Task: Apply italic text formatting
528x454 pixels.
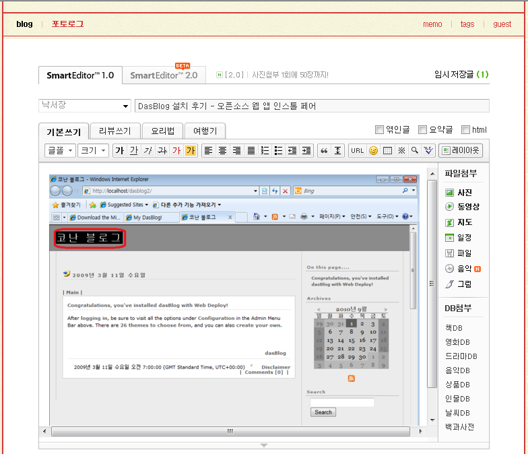Action: pos(148,151)
